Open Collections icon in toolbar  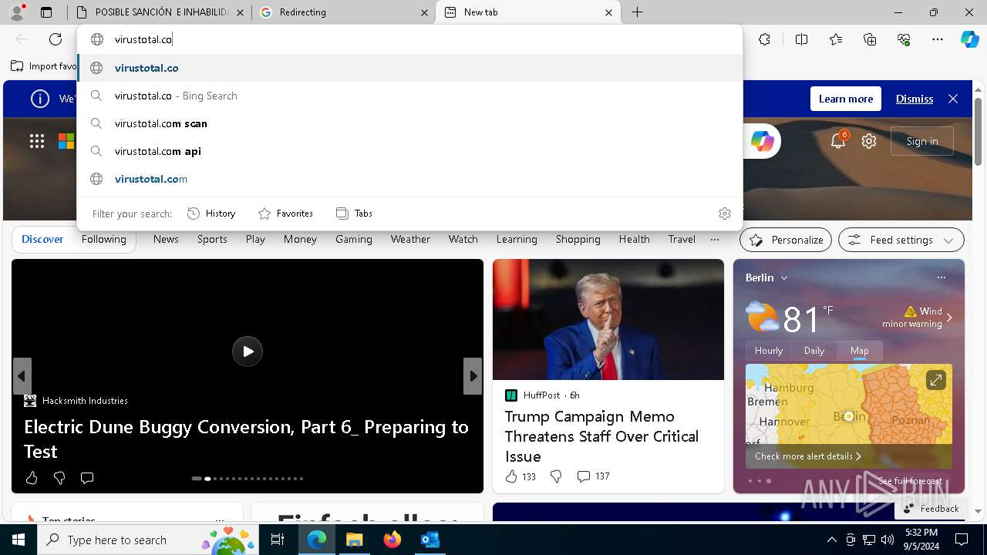[870, 39]
